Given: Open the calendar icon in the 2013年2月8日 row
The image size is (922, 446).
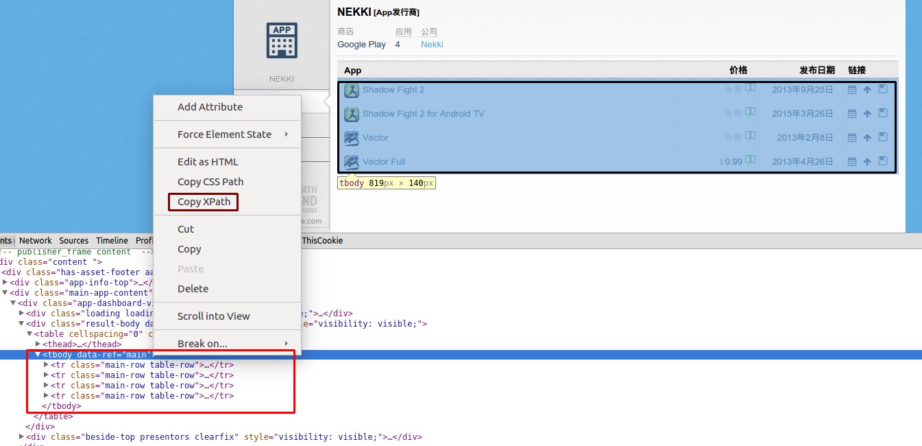Looking at the screenshot, I should 852,138.
